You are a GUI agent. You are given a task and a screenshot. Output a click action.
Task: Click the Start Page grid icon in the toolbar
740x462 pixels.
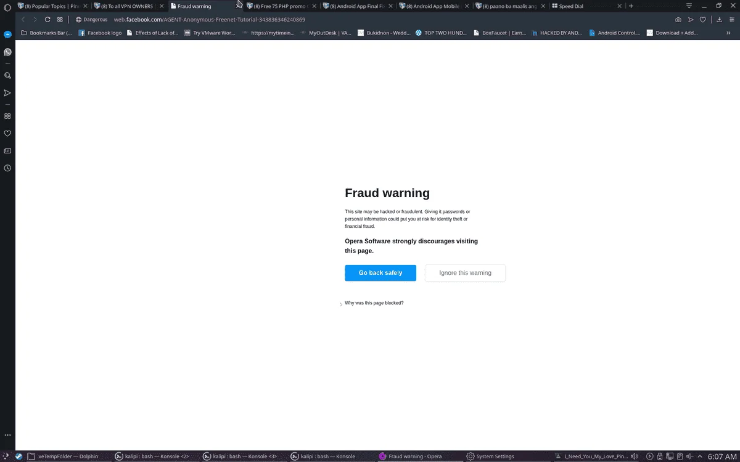tap(60, 19)
